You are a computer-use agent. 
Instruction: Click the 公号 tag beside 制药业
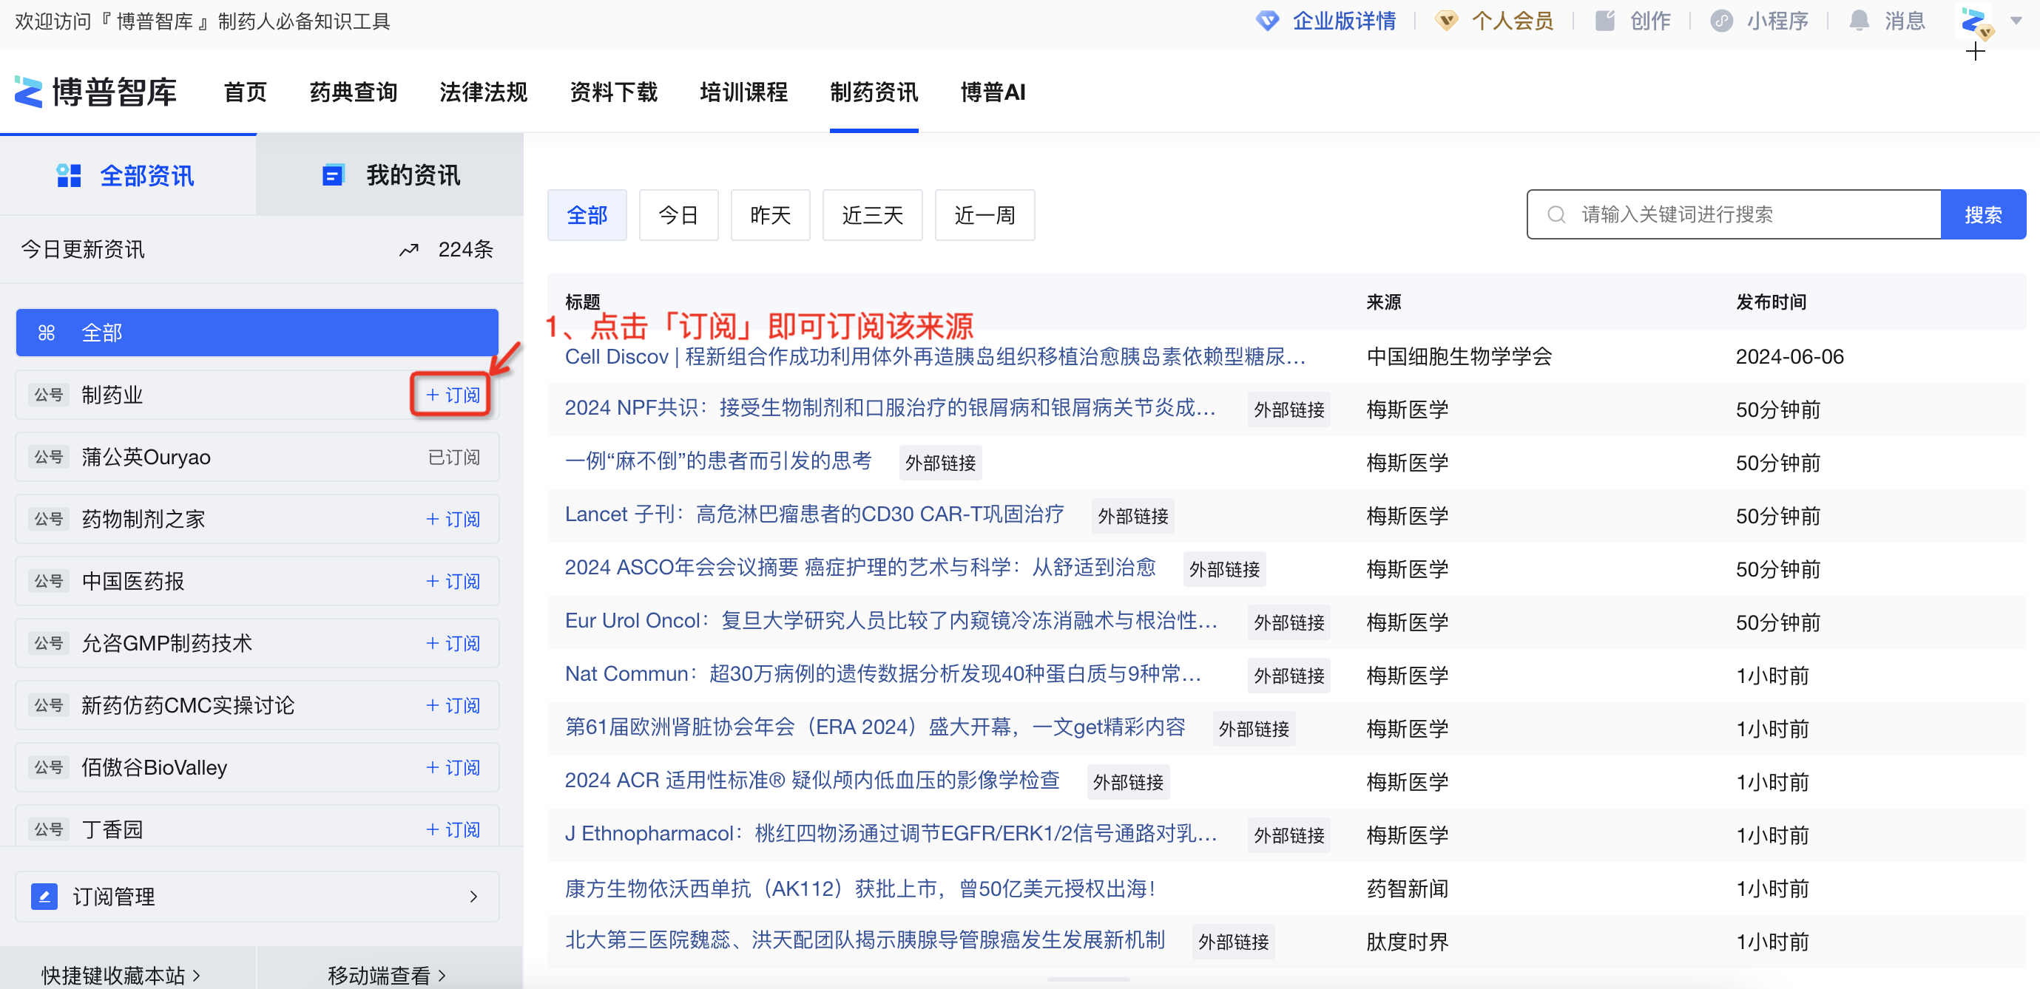click(48, 395)
